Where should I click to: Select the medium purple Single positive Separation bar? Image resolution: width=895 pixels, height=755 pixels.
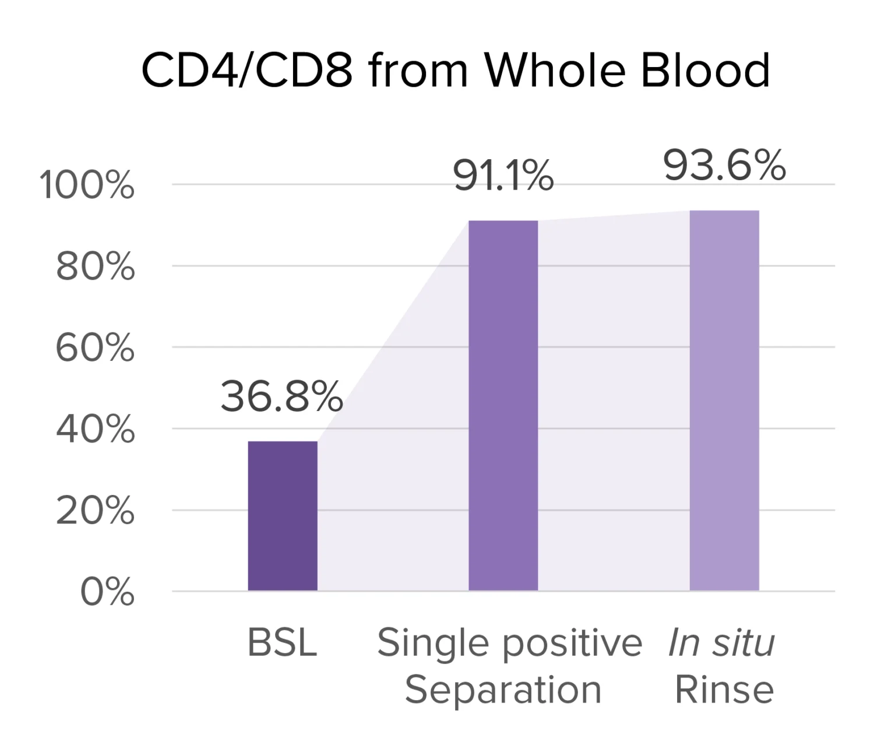(503, 406)
